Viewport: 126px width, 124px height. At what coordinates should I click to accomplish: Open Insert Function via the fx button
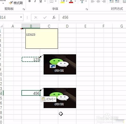click(54, 17)
